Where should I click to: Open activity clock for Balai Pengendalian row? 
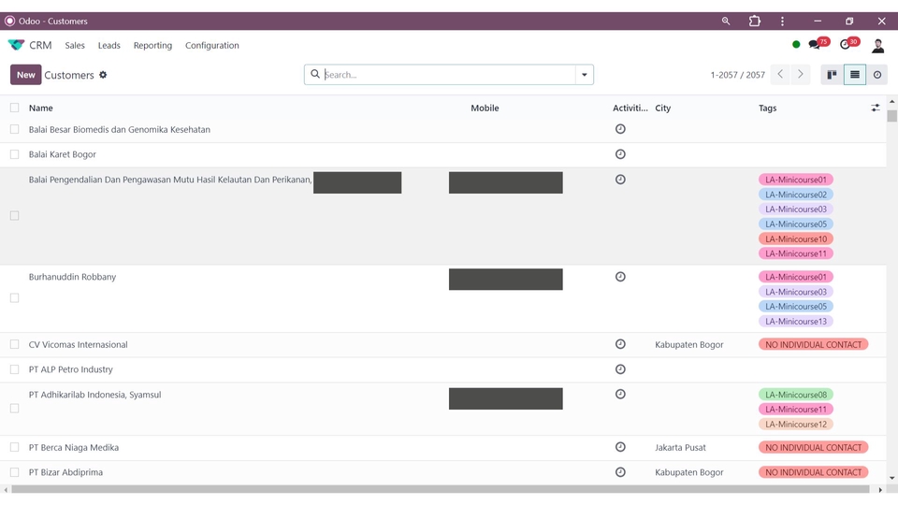tap(620, 180)
